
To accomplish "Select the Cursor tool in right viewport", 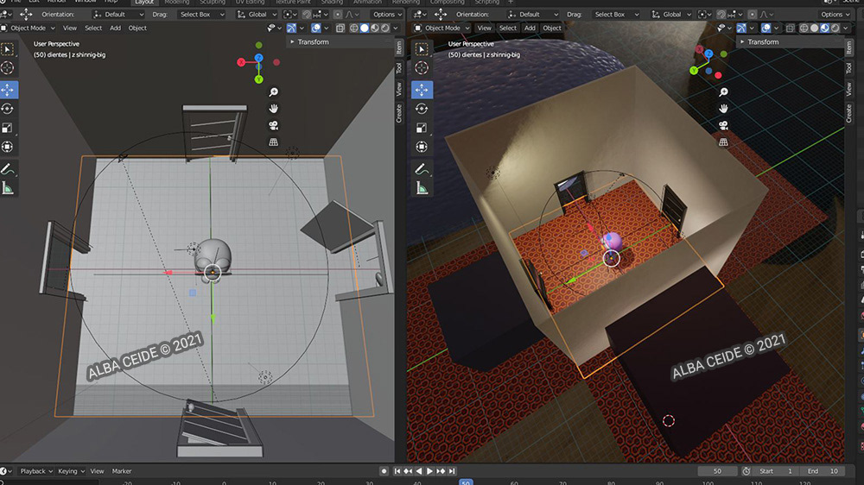I will pos(422,67).
